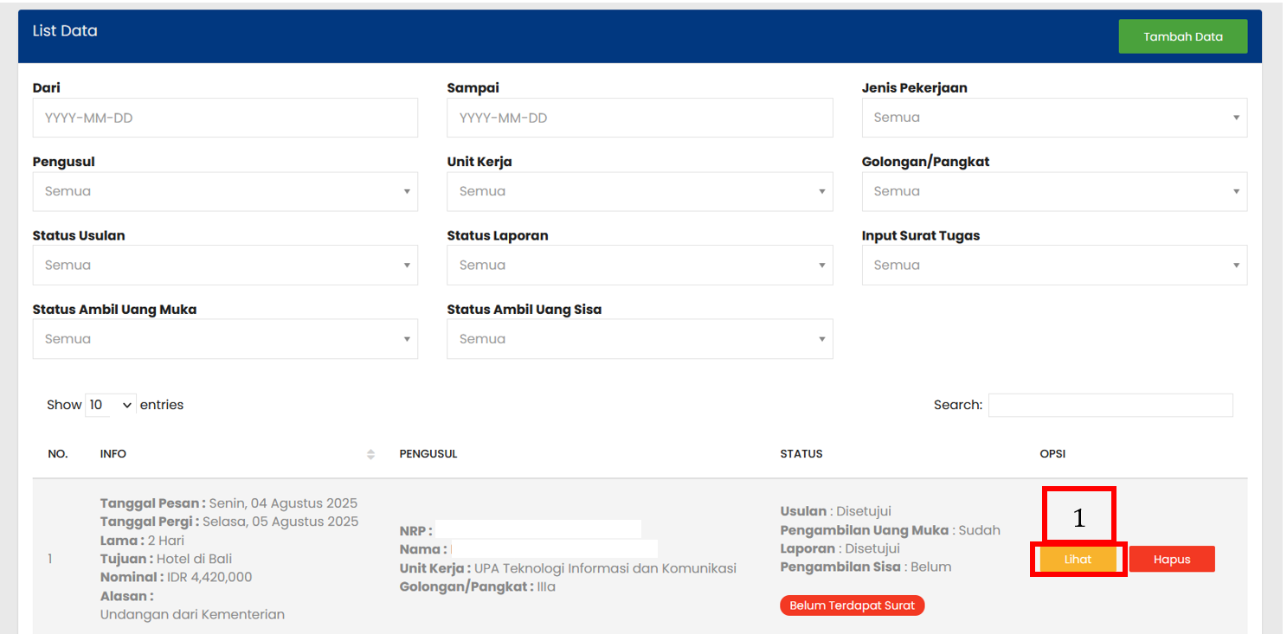Change the Show entries count selector
Viewport: 1287px width, 634px height.
click(x=111, y=405)
